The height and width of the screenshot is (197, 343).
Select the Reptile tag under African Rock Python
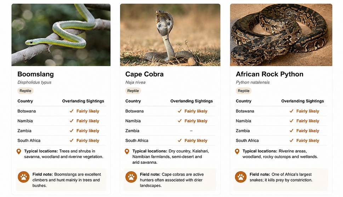click(x=244, y=91)
